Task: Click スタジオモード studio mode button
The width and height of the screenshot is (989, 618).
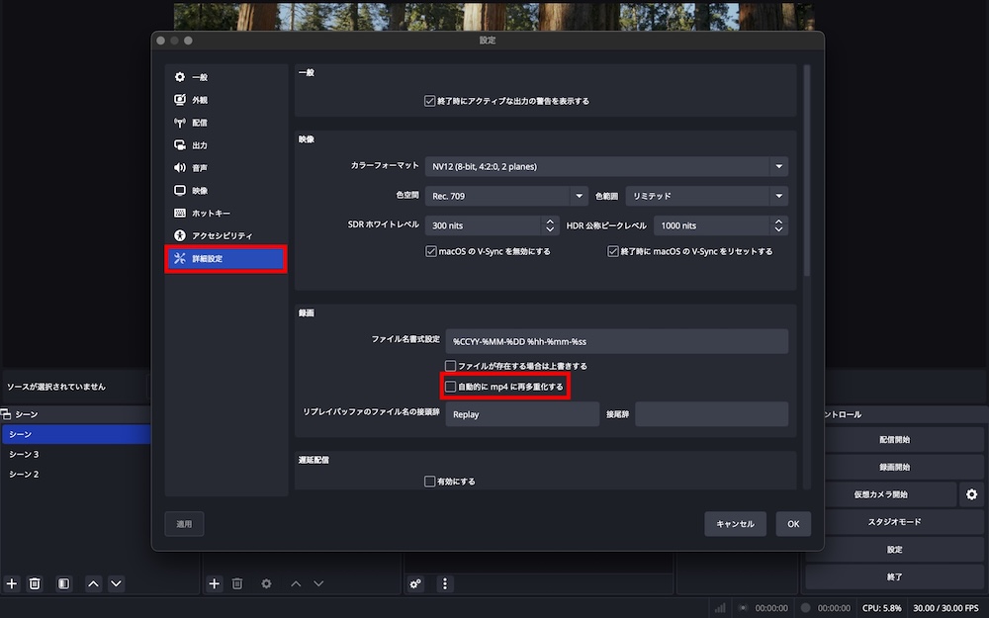Action: (x=895, y=522)
